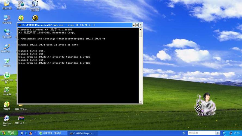Open the 我的文档 desktop folder icon
Screen dimensions: 242x136
[x=7, y=5]
